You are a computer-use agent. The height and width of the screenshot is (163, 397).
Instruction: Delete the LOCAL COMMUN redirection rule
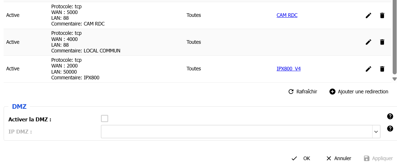point(382,42)
